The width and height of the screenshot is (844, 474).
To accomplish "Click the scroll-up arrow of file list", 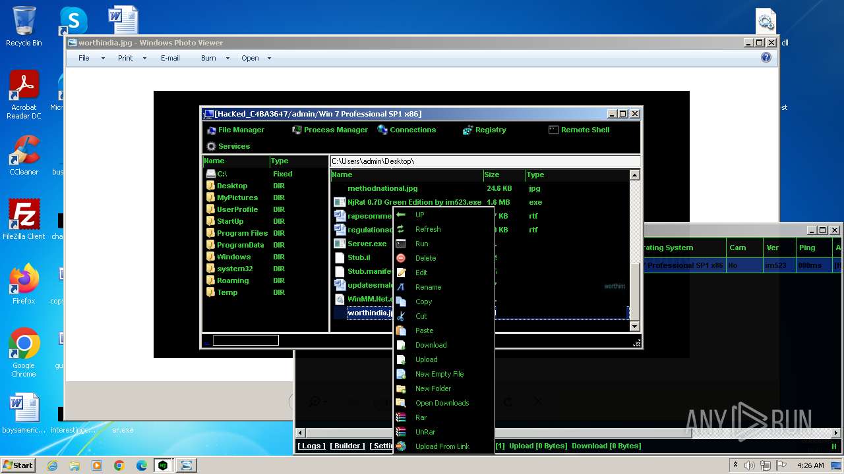I will point(634,175).
